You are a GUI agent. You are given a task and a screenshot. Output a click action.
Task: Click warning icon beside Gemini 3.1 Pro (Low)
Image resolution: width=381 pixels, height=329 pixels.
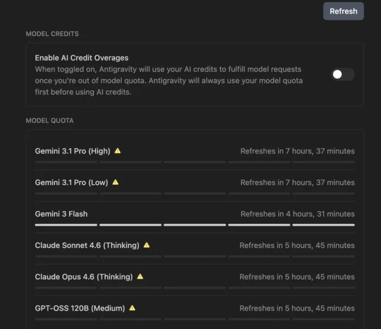pos(115,182)
